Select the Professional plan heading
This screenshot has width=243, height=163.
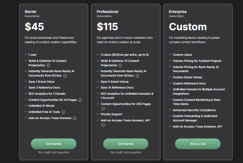107,12
